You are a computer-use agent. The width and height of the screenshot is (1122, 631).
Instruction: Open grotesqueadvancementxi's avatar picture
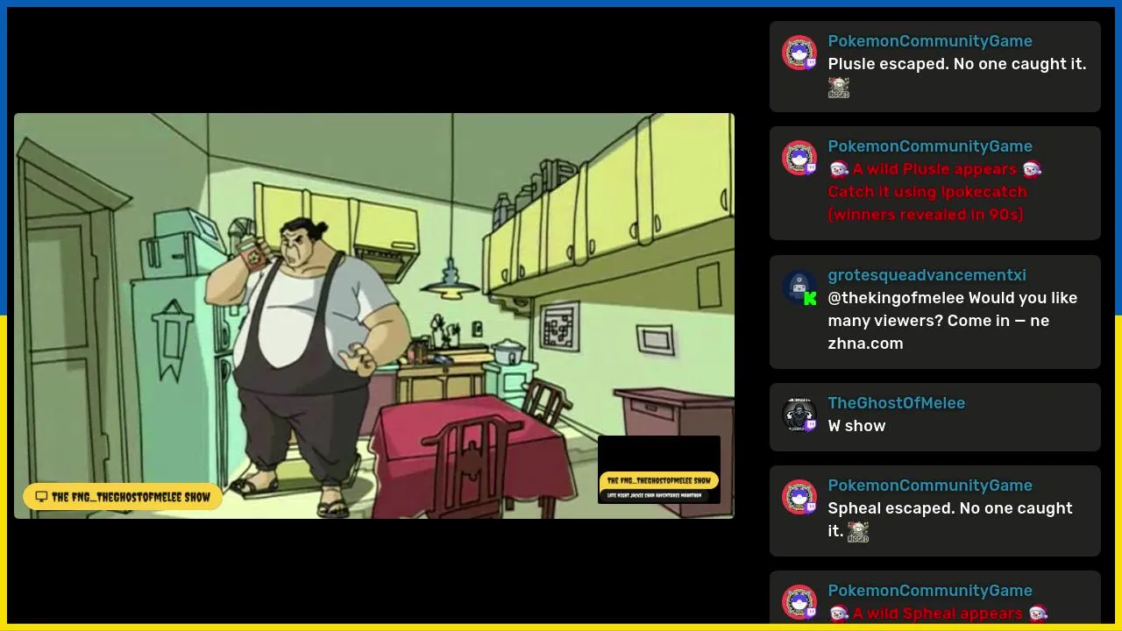(x=799, y=287)
